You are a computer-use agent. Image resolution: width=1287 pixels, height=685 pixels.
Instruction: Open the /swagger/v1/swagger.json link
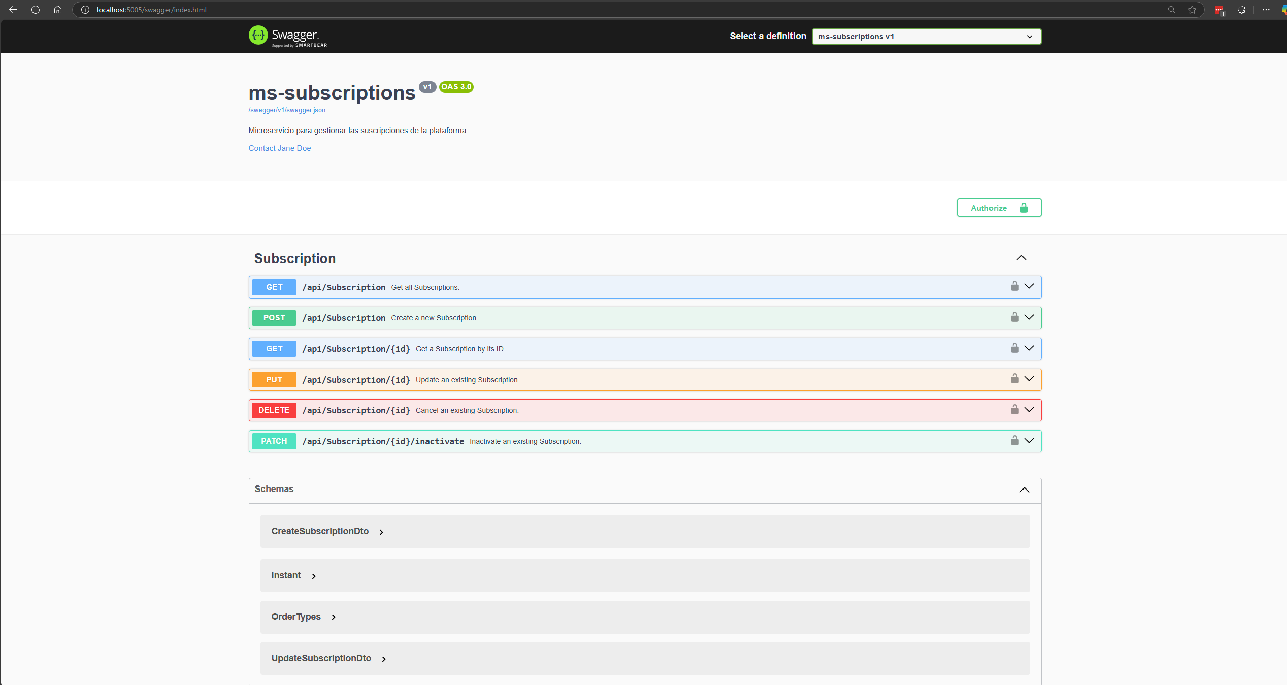(x=287, y=110)
